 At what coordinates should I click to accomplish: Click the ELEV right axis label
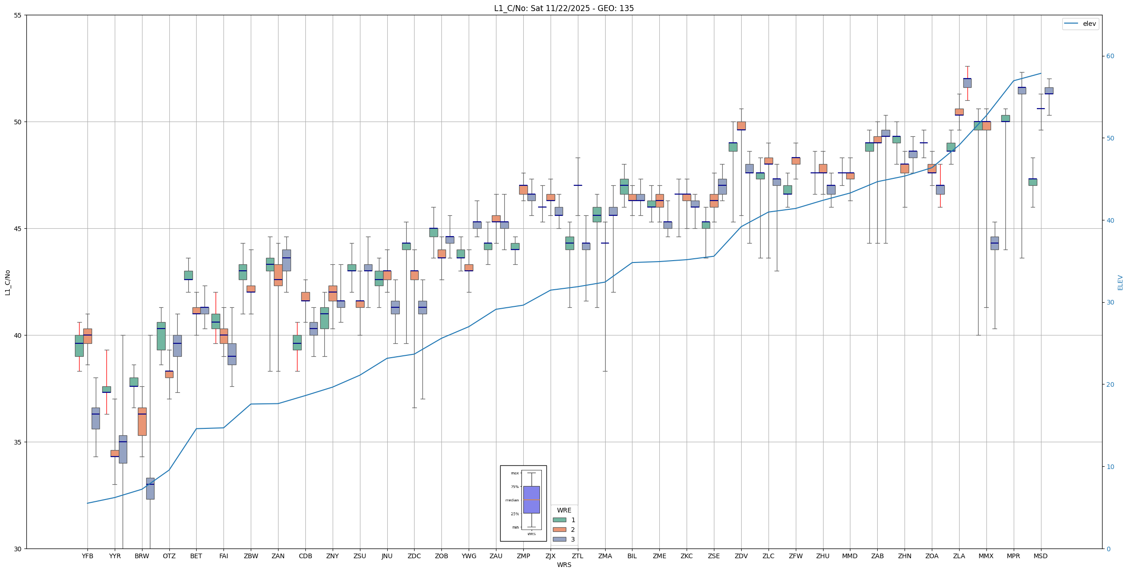(1120, 282)
